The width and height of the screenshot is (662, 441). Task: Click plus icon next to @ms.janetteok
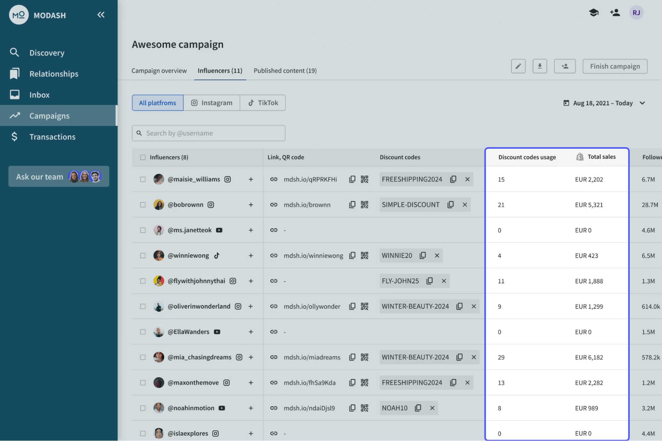(251, 230)
